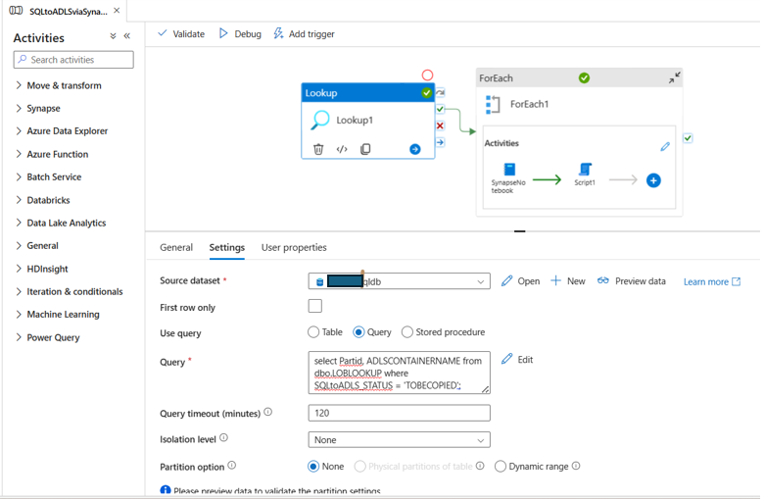
Task: Delete the Lookup1 activity via trash icon
Action: click(x=318, y=149)
